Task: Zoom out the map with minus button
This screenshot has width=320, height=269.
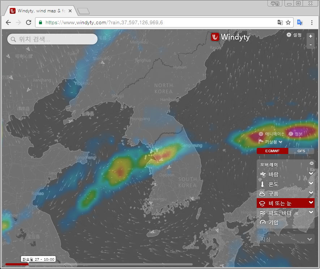Action: [x=310, y=45]
